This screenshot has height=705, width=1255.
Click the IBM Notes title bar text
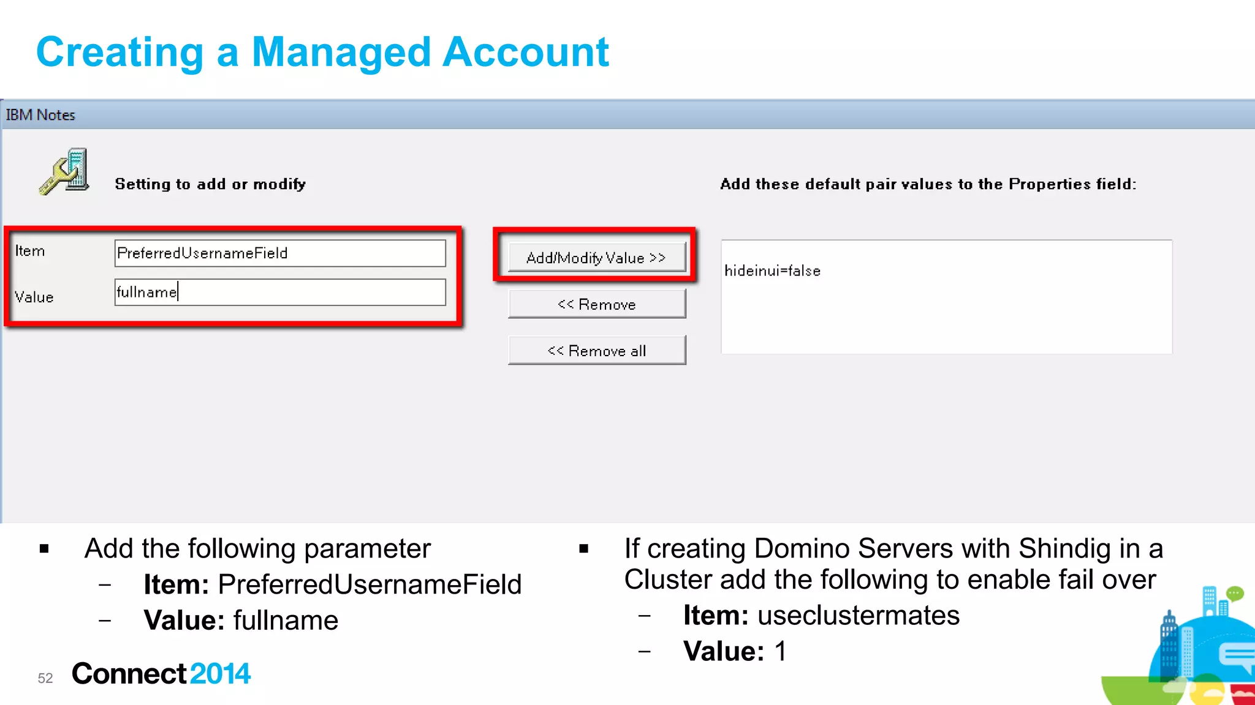point(40,115)
